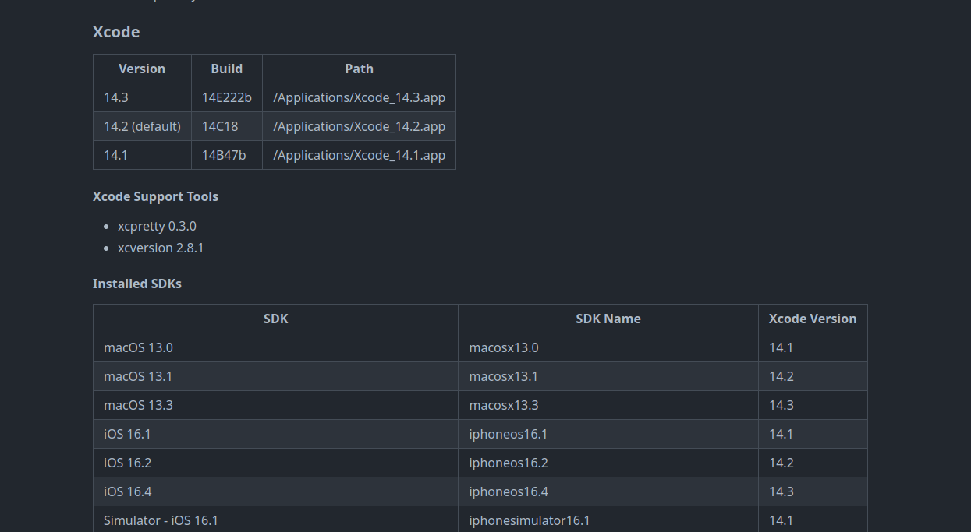Image resolution: width=971 pixels, height=532 pixels.
Task: Click Xcode version in the macOS 13.1 row
Action: (813, 376)
